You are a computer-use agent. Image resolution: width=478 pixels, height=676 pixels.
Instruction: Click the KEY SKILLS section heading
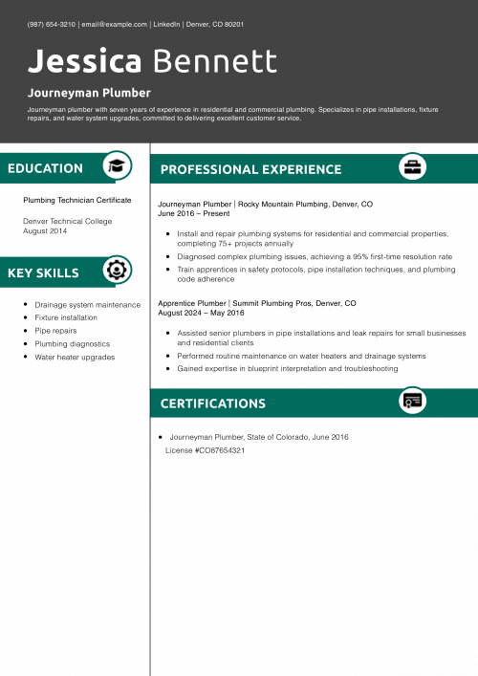(x=43, y=273)
